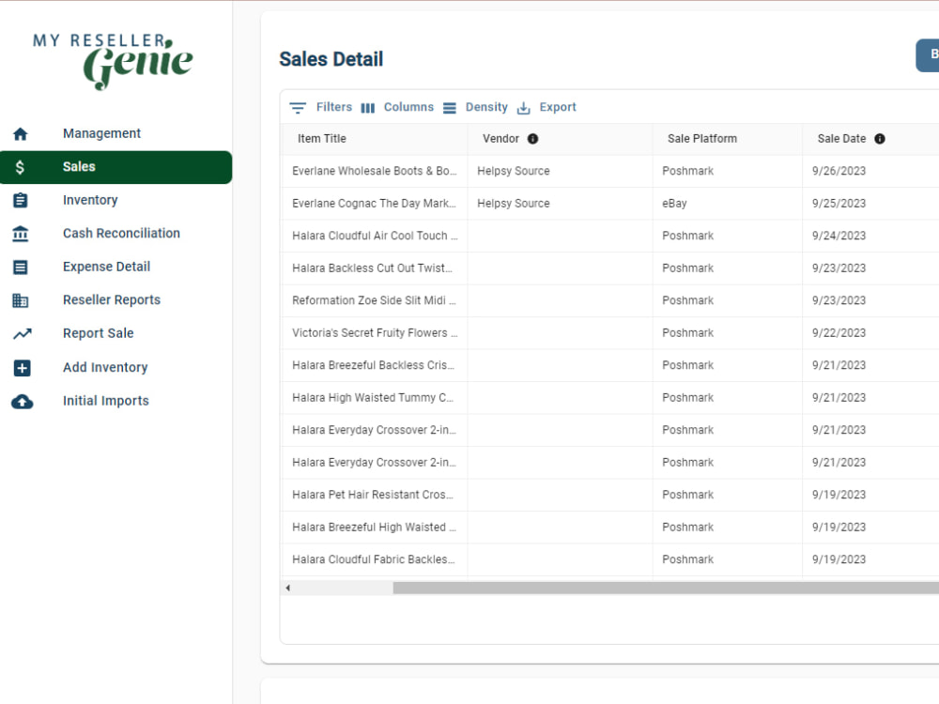
Task: Select the 'Halara Cloudful Fabric Backles...' cell
Action: (x=375, y=559)
